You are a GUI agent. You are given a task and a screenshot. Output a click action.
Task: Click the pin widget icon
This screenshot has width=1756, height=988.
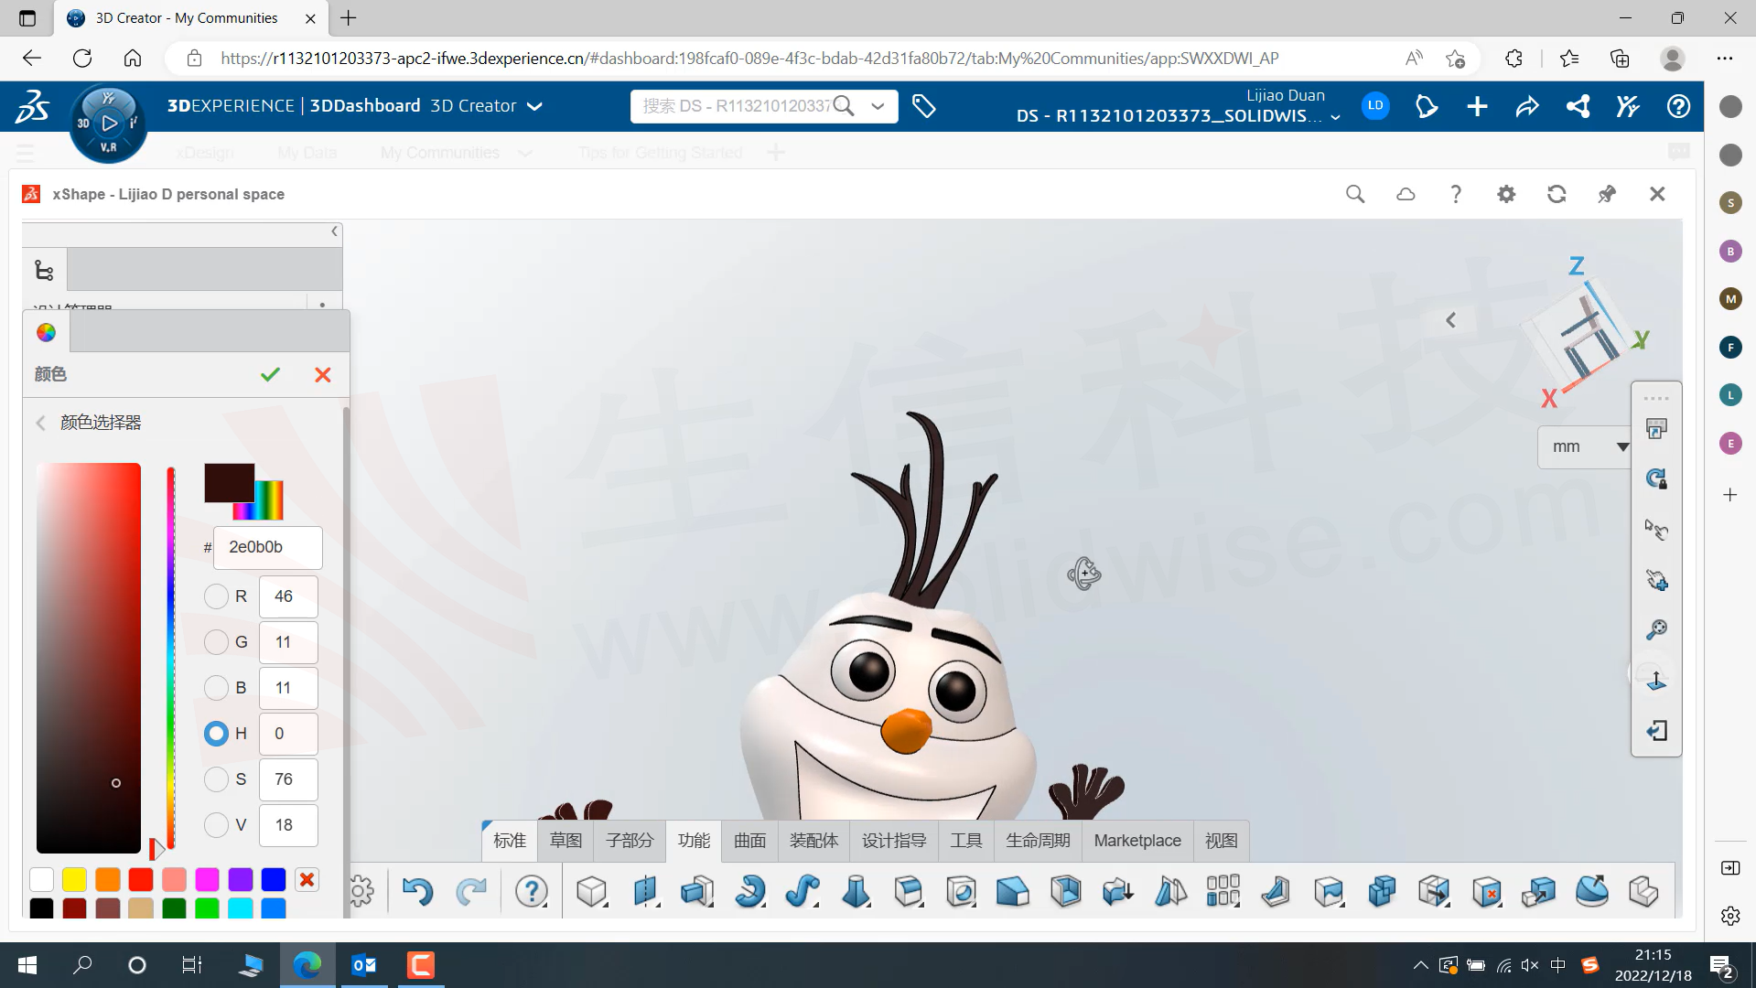(x=1607, y=194)
